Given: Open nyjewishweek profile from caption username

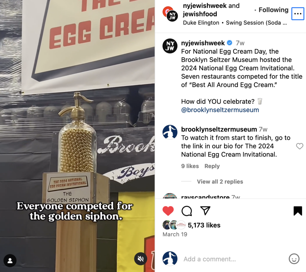Looking at the screenshot, I should point(203,43).
